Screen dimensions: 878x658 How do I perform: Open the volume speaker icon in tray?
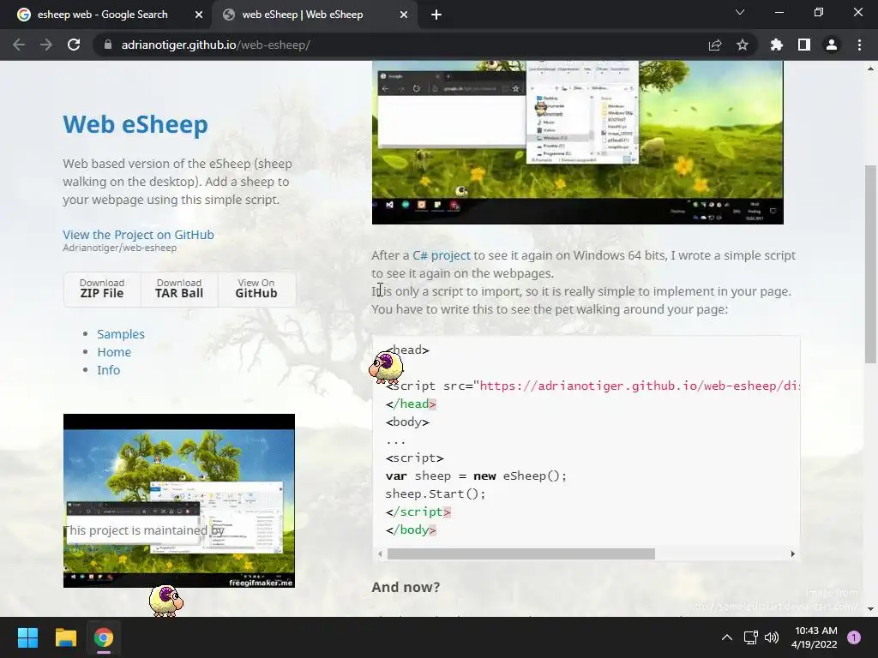click(772, 637)
